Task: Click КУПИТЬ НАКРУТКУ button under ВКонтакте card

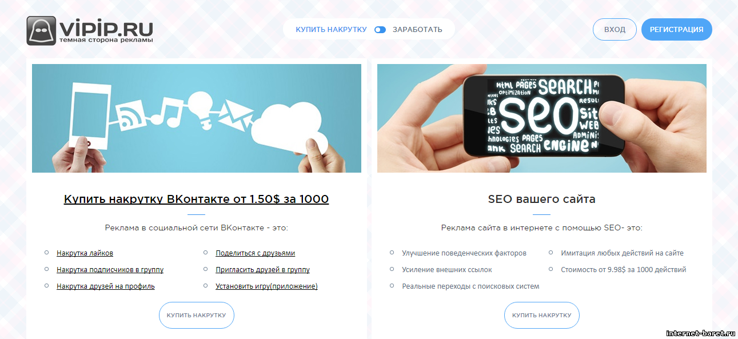Action: [x=197, y=315]
